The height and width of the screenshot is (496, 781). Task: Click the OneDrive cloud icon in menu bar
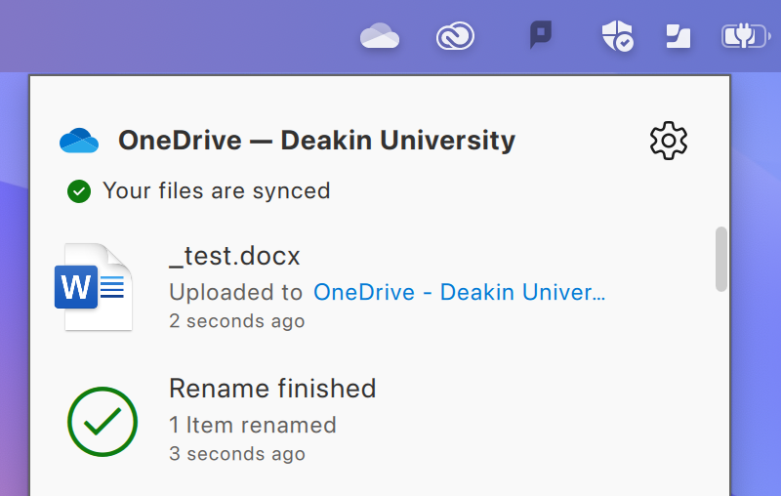(x=380, y=37)
